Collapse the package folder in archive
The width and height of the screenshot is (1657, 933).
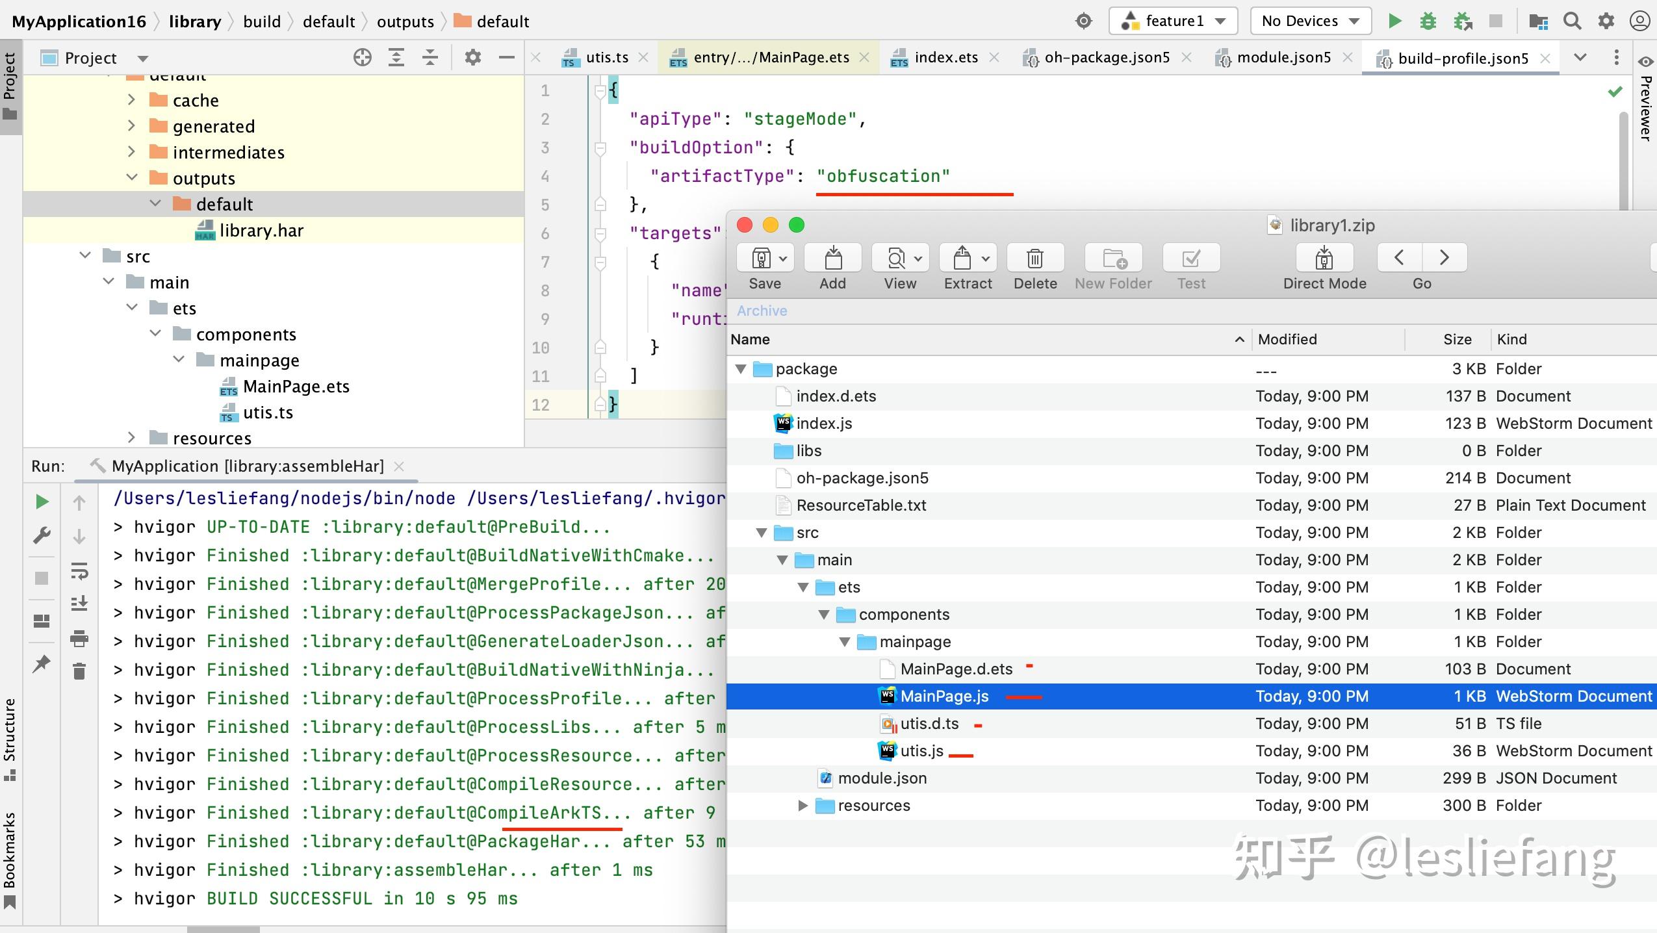click(x=741, y=369)
